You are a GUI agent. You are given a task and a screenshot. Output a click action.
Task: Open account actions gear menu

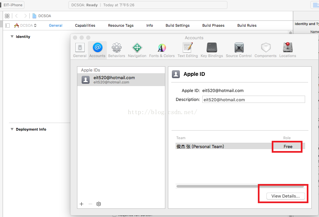coord(99,204)
